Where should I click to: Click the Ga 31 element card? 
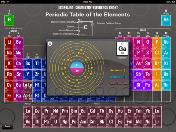(122, 49)
